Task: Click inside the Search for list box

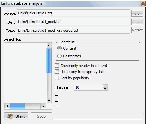Action: [25, 73]
